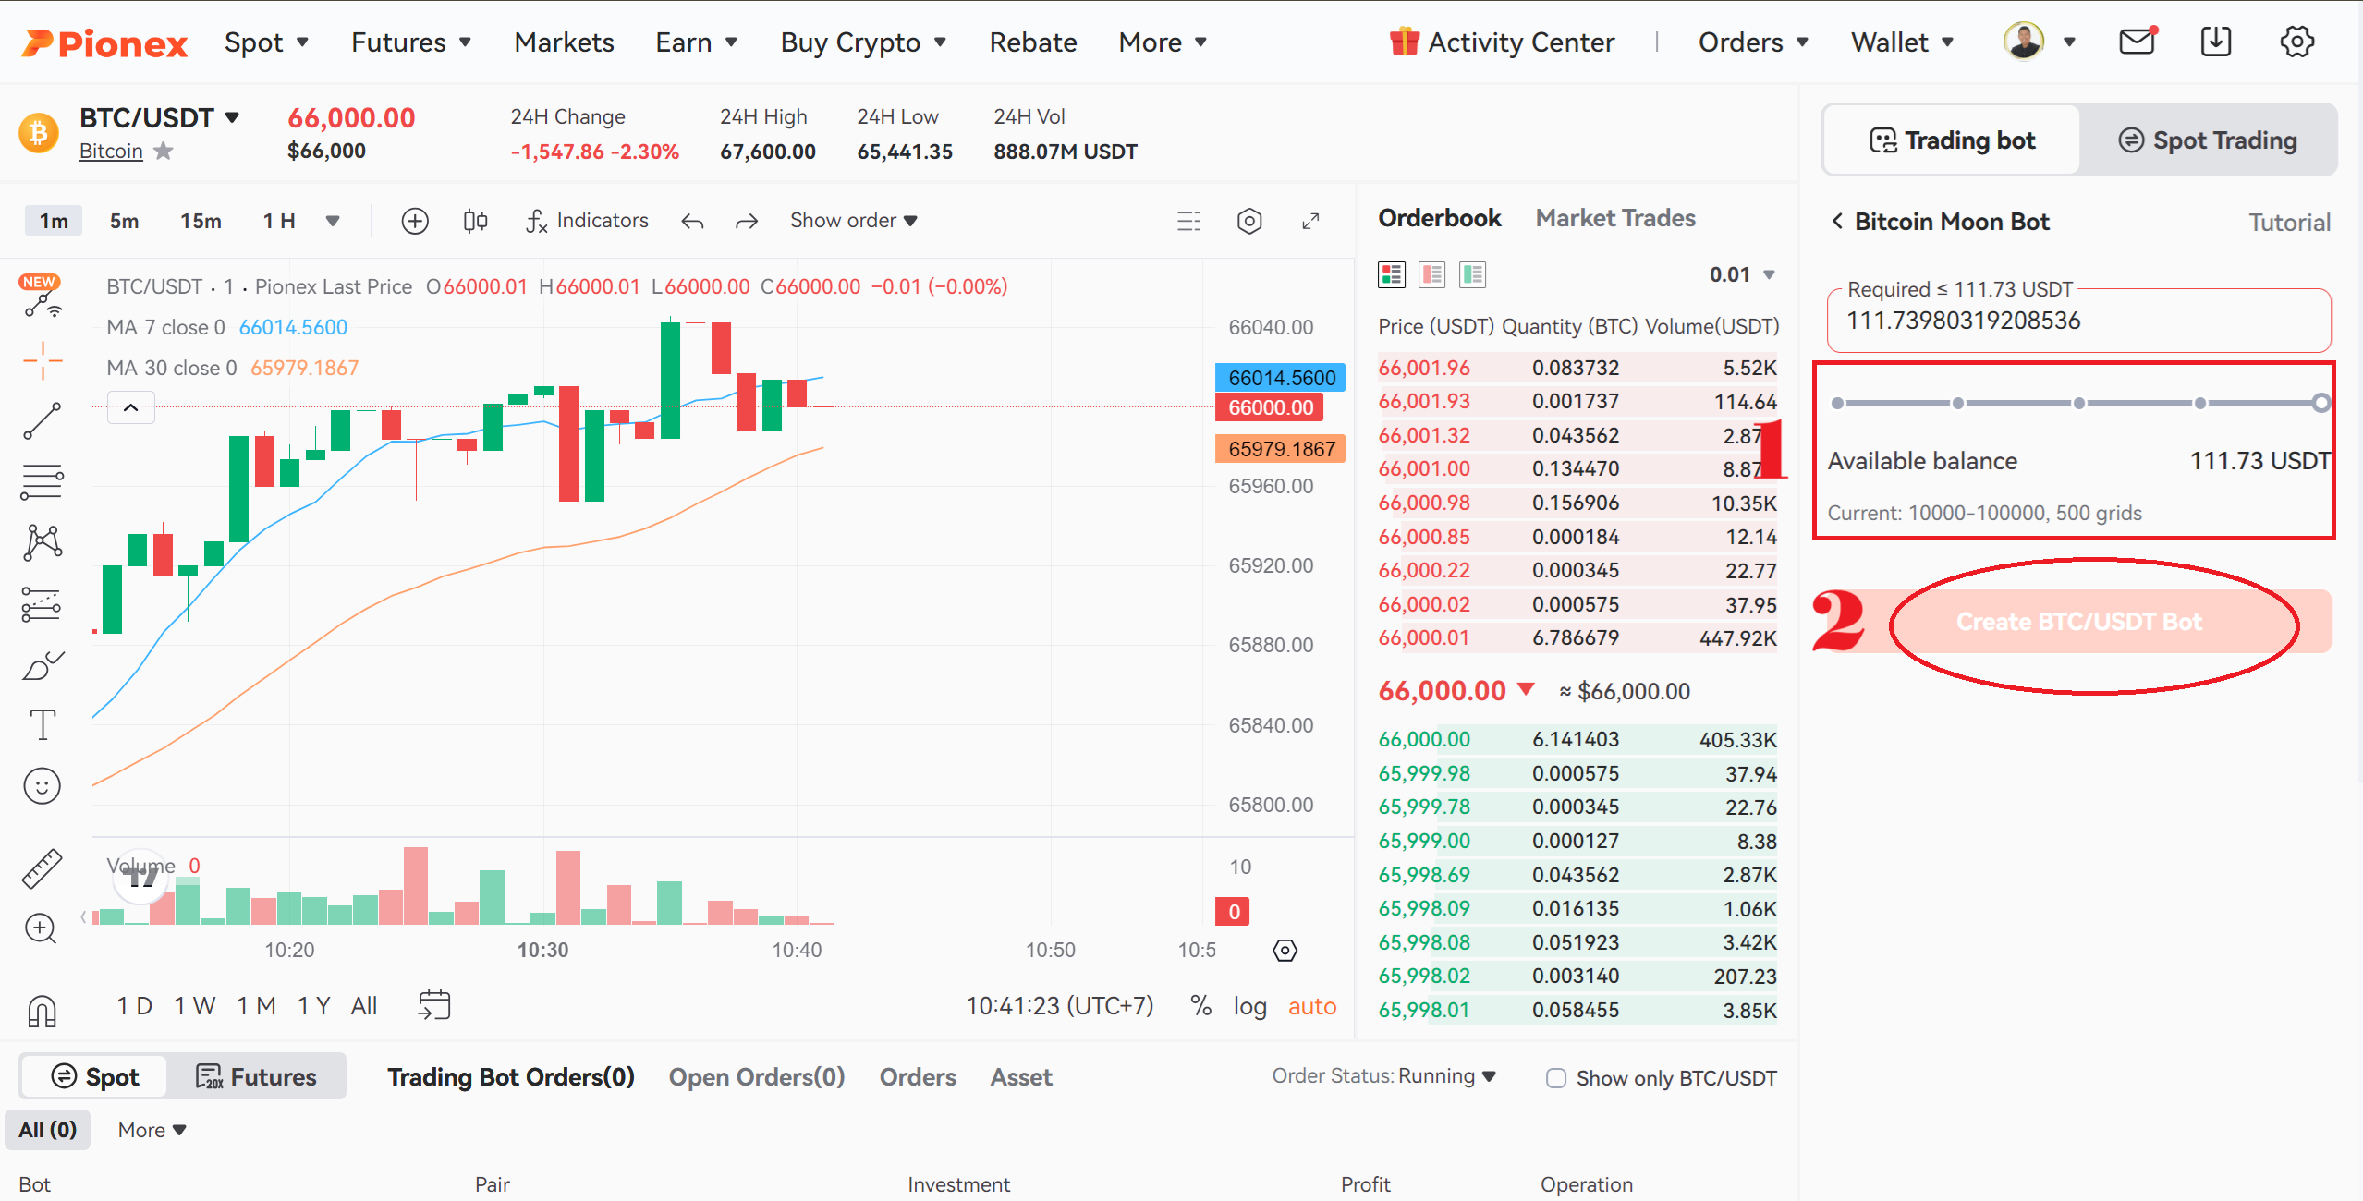Image resolution: width=2363 pixels, height=1201 pixels.
Task: Favorite Bitcoin with the star icon
Action: click(x=164, y=151)
